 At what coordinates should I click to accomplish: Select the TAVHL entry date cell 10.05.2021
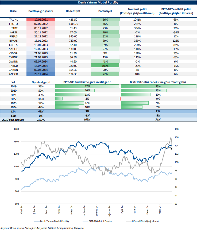(41, 20)
